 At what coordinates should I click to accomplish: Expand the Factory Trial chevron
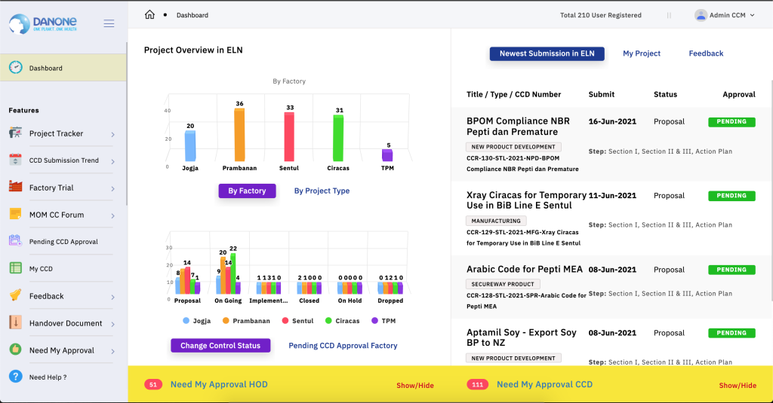click(113, 188)
